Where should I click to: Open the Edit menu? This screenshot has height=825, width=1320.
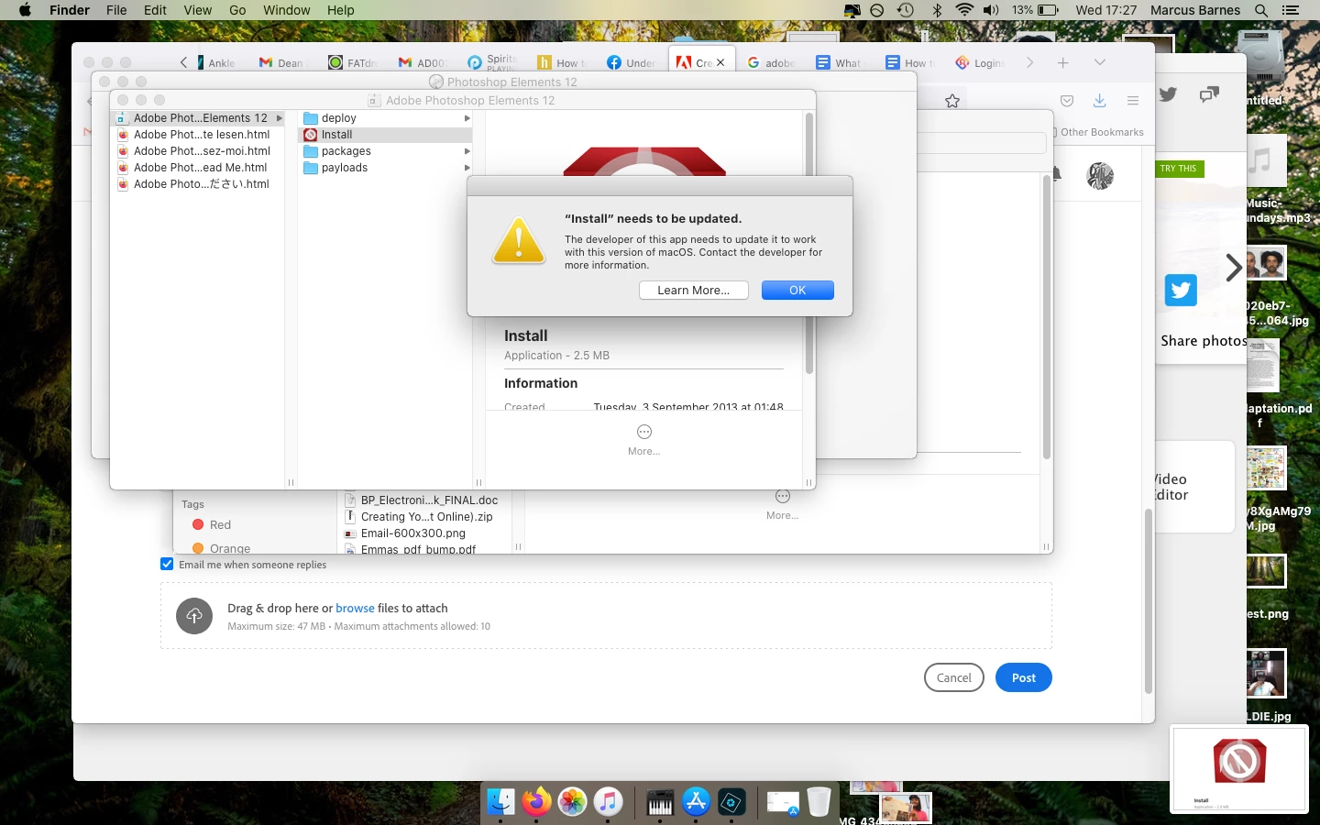(155, 10)
